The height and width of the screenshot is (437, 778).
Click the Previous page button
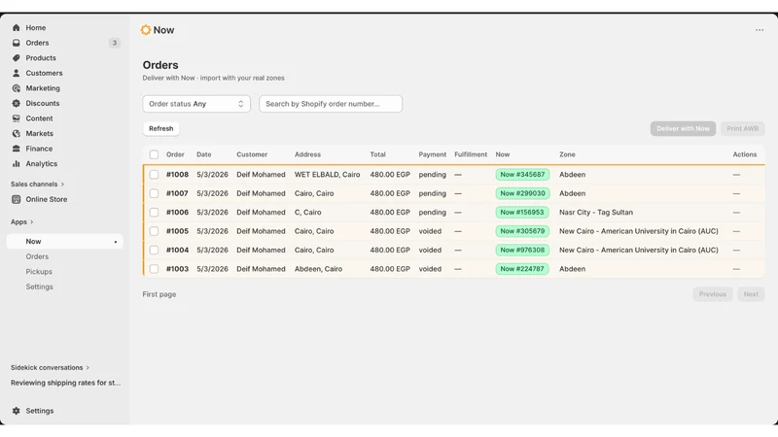pos(713,294)
